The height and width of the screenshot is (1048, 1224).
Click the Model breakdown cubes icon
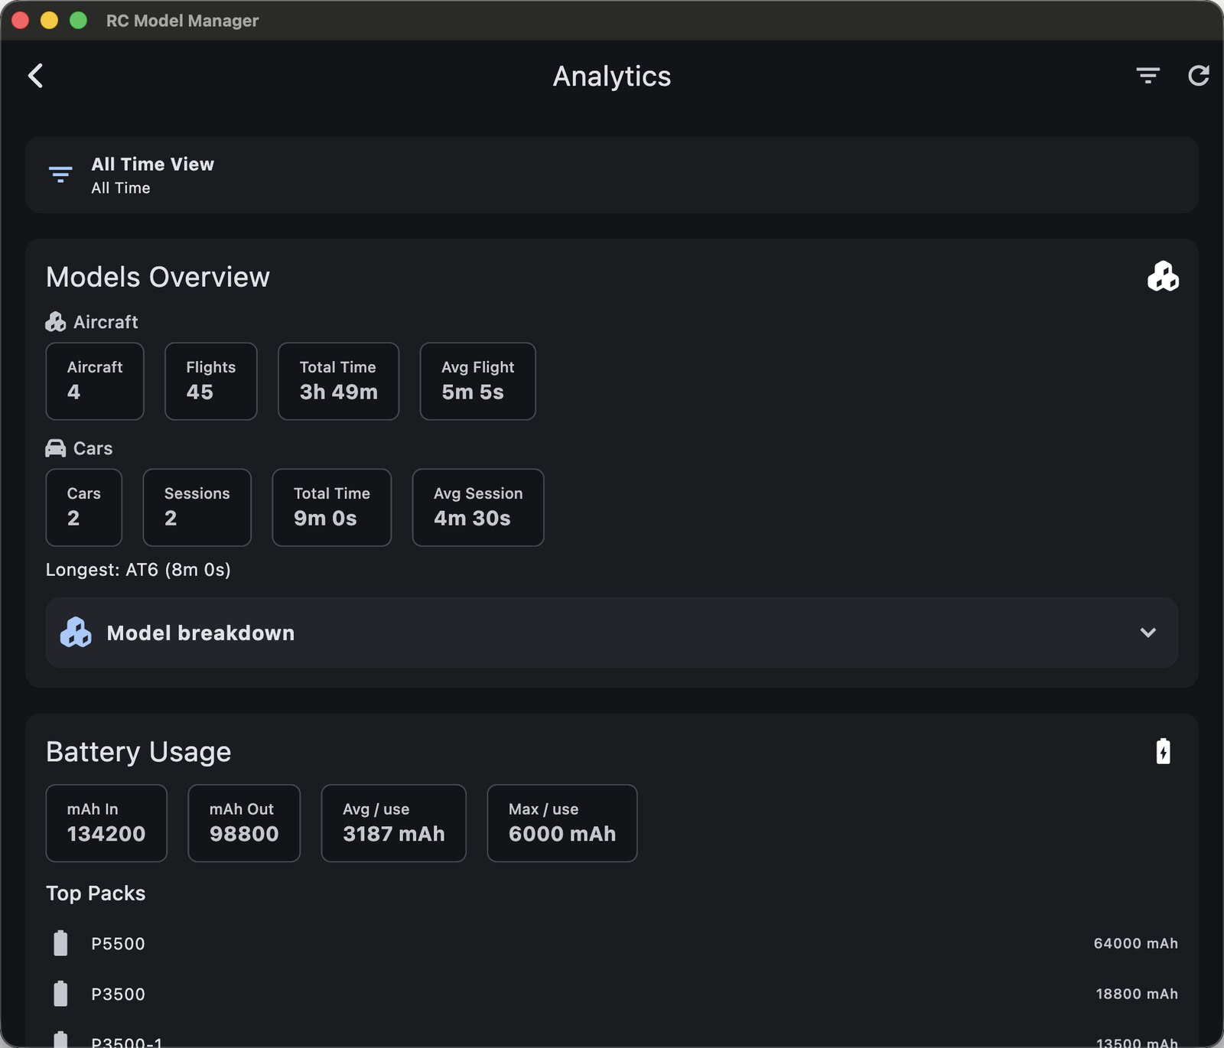click(76, 633)
